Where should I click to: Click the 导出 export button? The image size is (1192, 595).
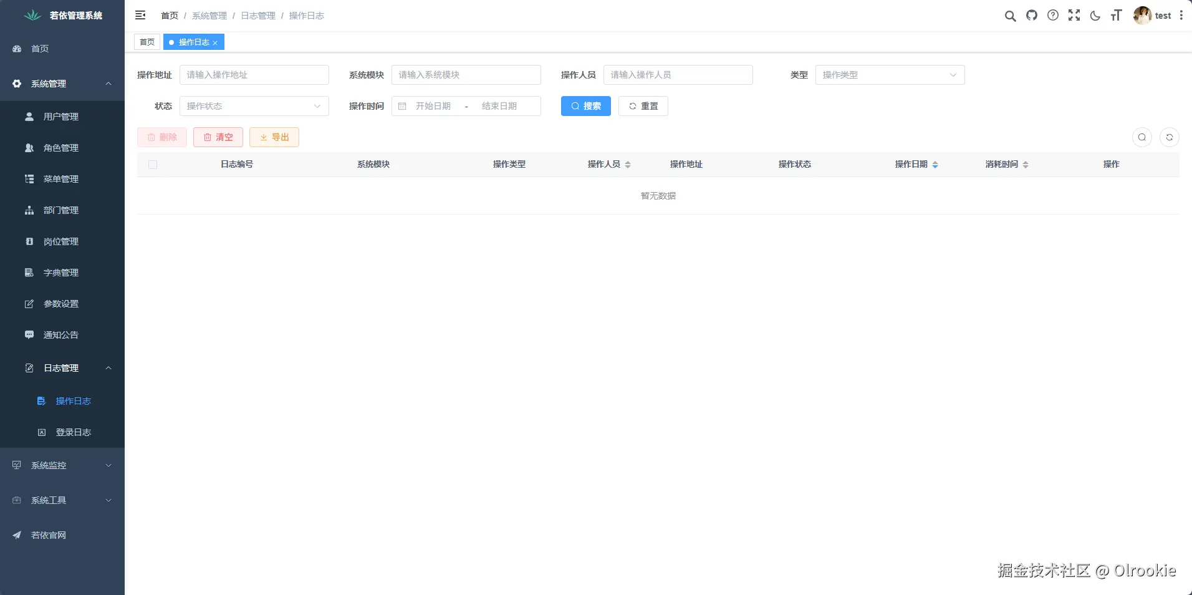click(274, 137)
